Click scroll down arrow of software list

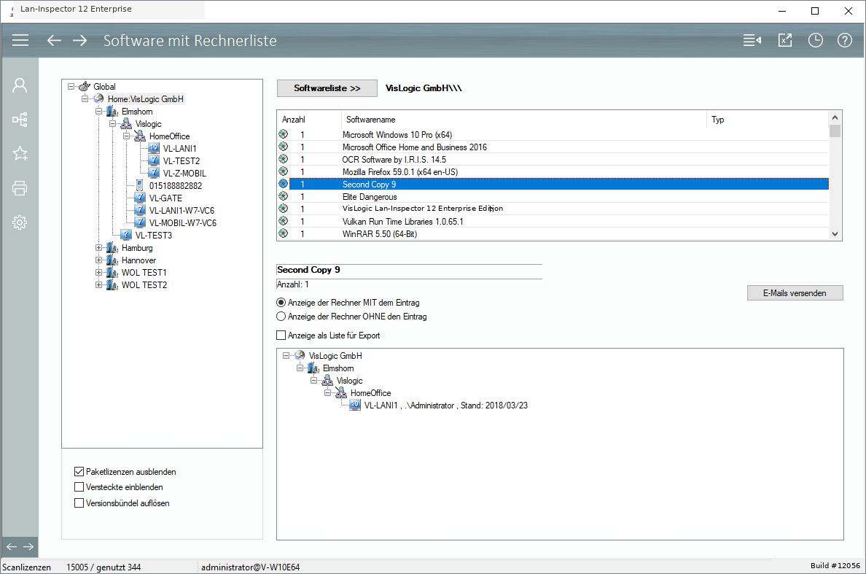click(835, 234)
